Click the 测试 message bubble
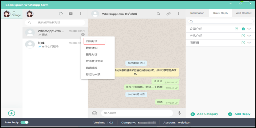The width and height of the screenshot is (256, 128). 167,102
